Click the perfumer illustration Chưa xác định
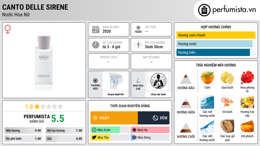Image resolution: width=260 pixels, height=146 pixels. click(158, 81)
